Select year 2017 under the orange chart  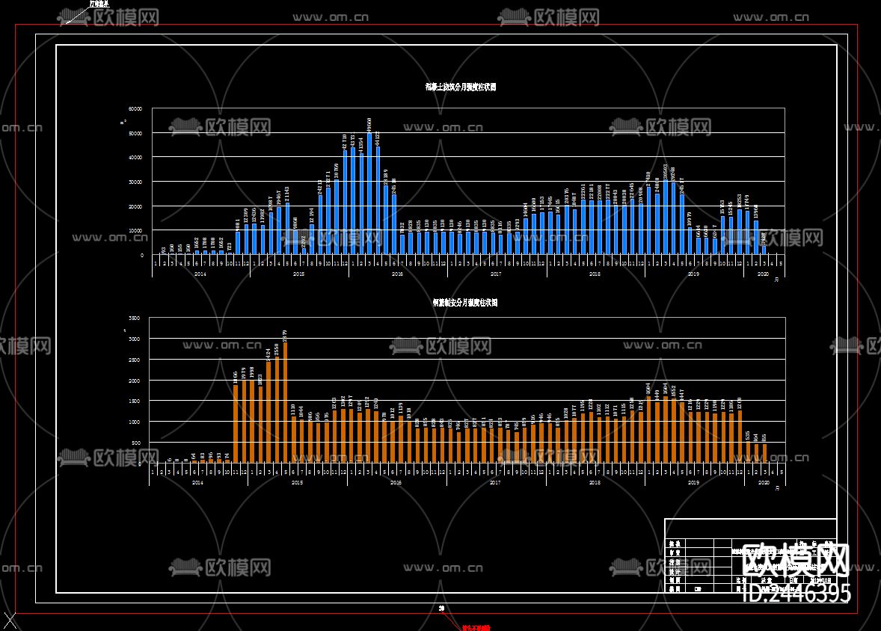495,483
